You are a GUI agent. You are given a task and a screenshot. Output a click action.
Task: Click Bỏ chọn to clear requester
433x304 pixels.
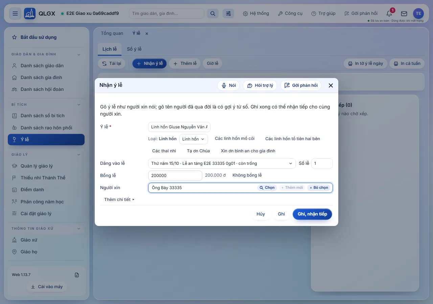[x=319, y=187]
